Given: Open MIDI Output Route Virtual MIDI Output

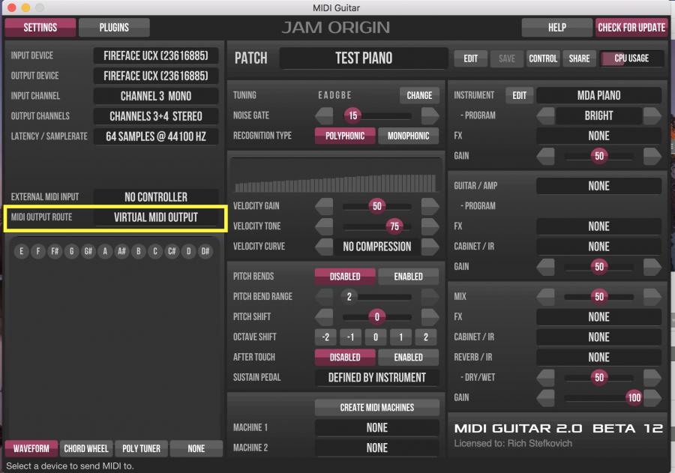Looking at the screenshot, I should pos(156,217).
